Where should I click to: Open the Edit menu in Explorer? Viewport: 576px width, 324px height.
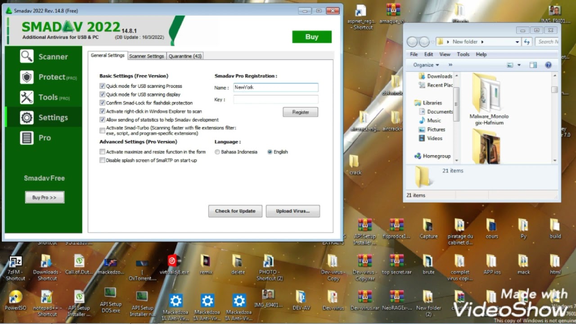click(428, 54)
